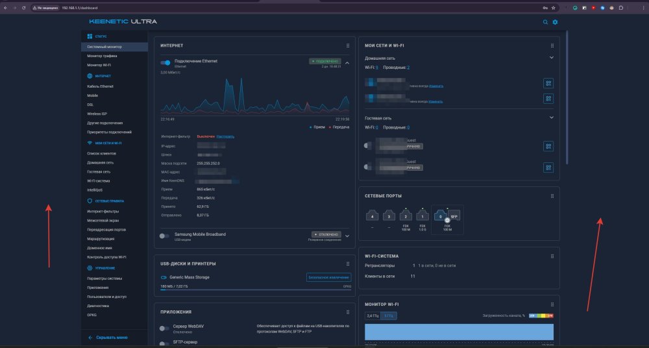Select network port 4 icon

[372, 216]
